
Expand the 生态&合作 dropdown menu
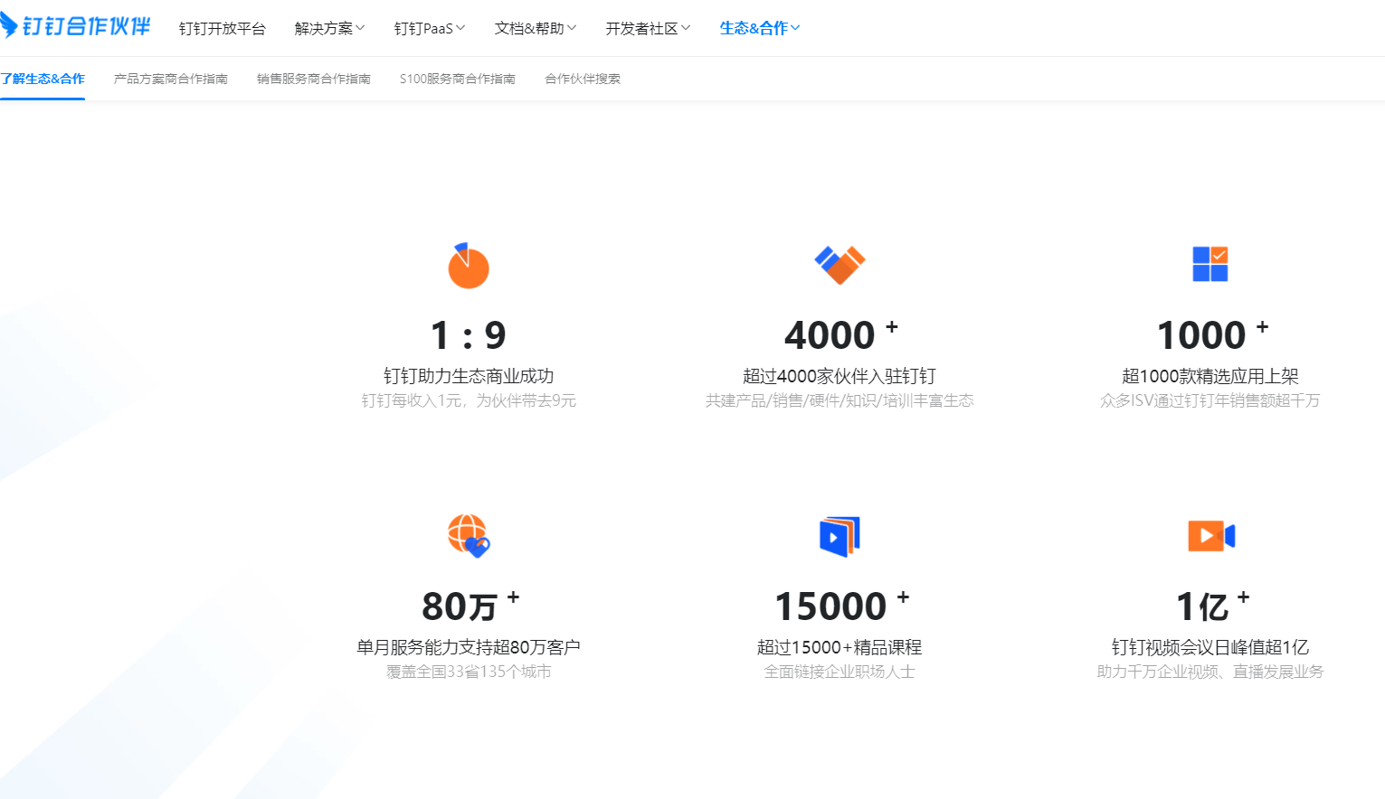click(760, 29)
